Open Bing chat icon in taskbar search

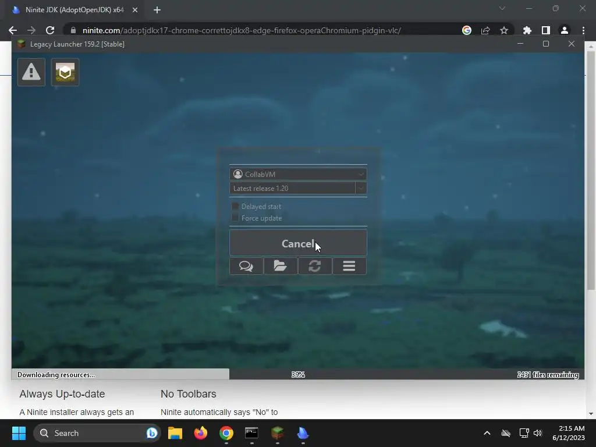point(152,433)
